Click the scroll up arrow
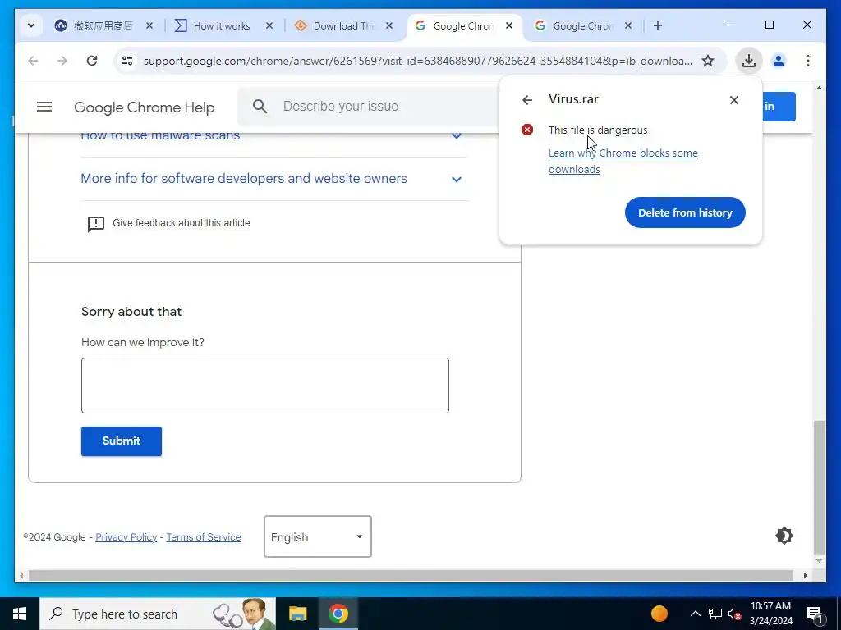This screenshot has width=841, height=630. pyautogui.click(x=819, y=87)
